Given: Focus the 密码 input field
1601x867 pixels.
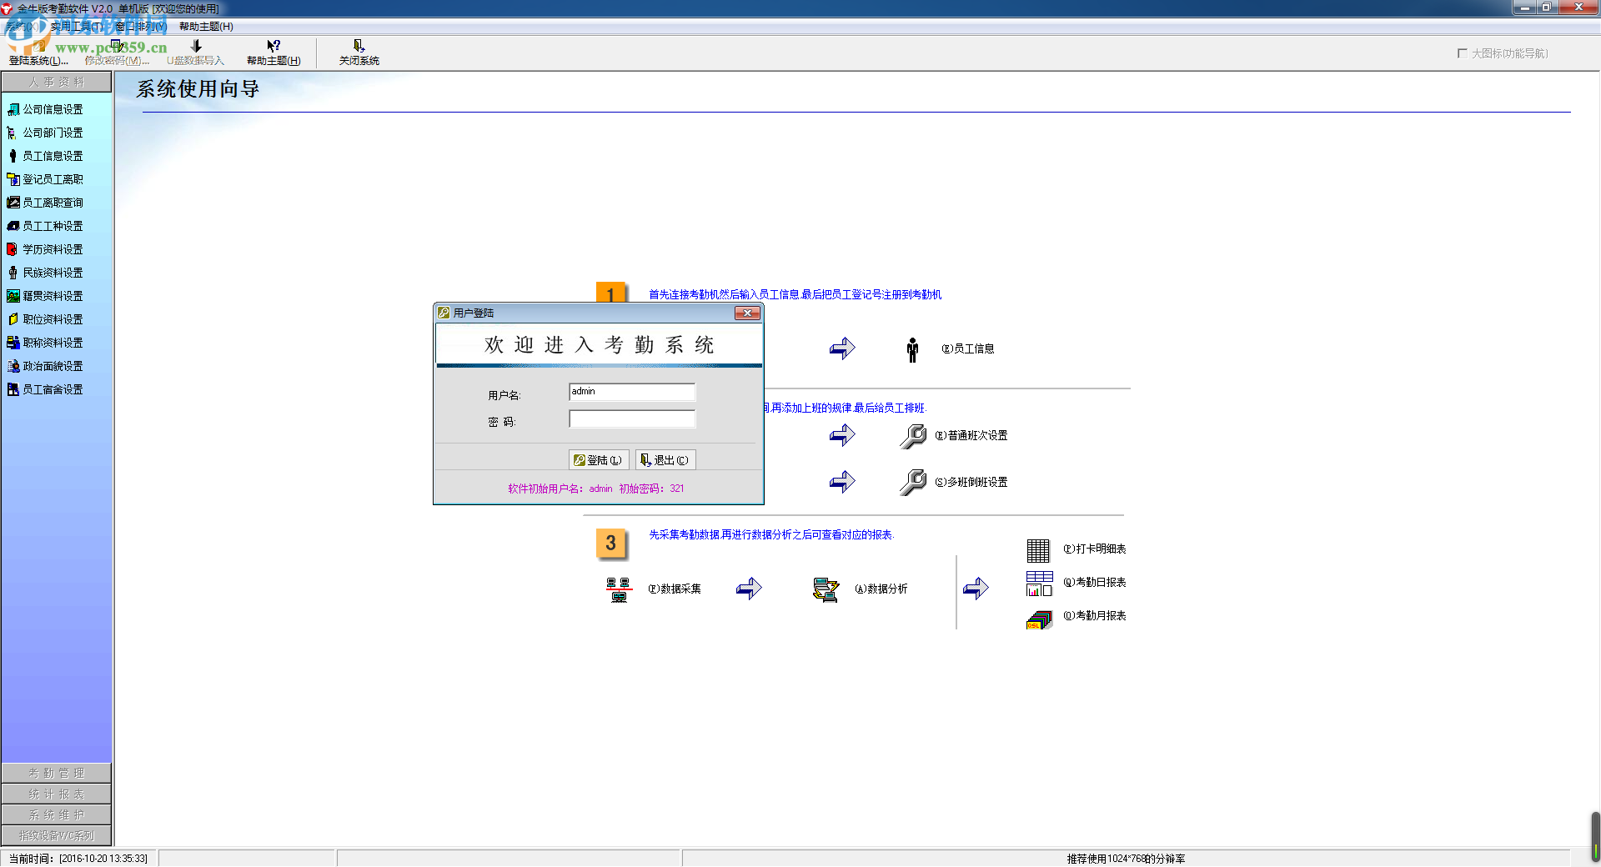Looking at the screenshot, I should click(632, 418).
